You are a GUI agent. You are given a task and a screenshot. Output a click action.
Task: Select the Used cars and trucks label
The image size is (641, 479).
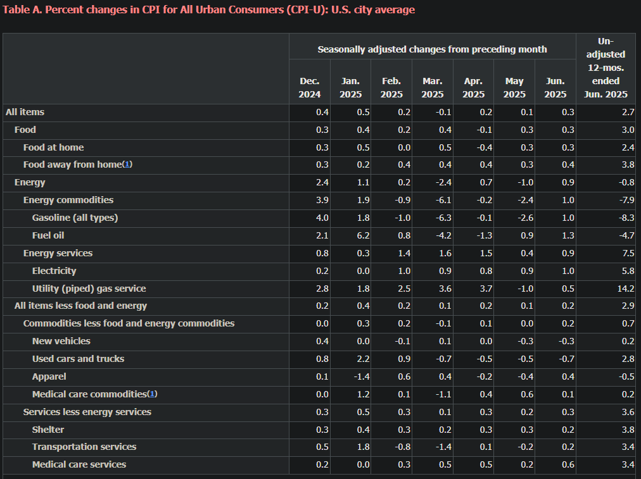[x=78, y=359]
